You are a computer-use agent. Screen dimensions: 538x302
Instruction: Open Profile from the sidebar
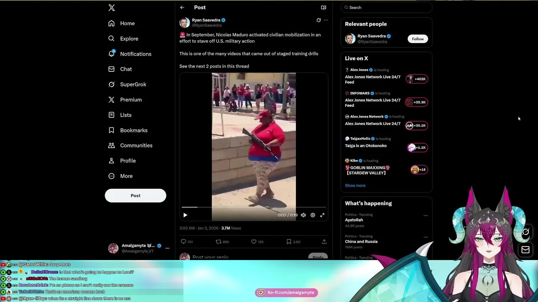(x=122, y=161)
